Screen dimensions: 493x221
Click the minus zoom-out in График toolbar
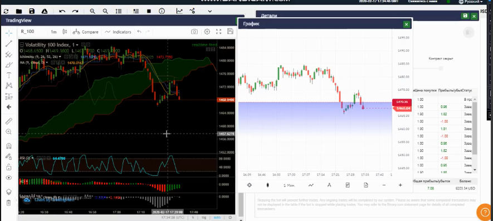point(384,185)
